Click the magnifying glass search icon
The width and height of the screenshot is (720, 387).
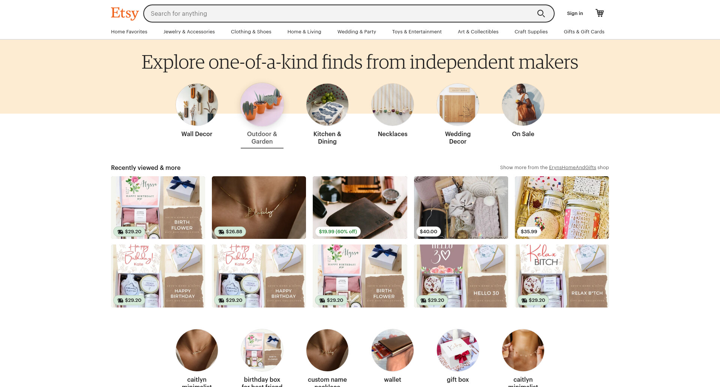click(x=541, y=13)
